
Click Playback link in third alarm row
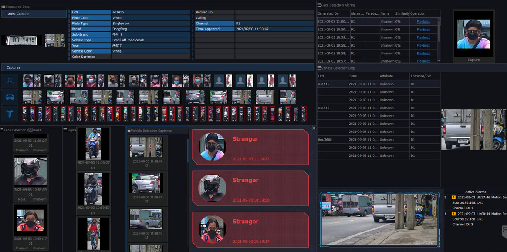tap(423, 37)
